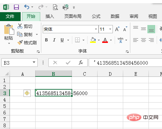Click the Select All corner triangle

click(7, 74)
